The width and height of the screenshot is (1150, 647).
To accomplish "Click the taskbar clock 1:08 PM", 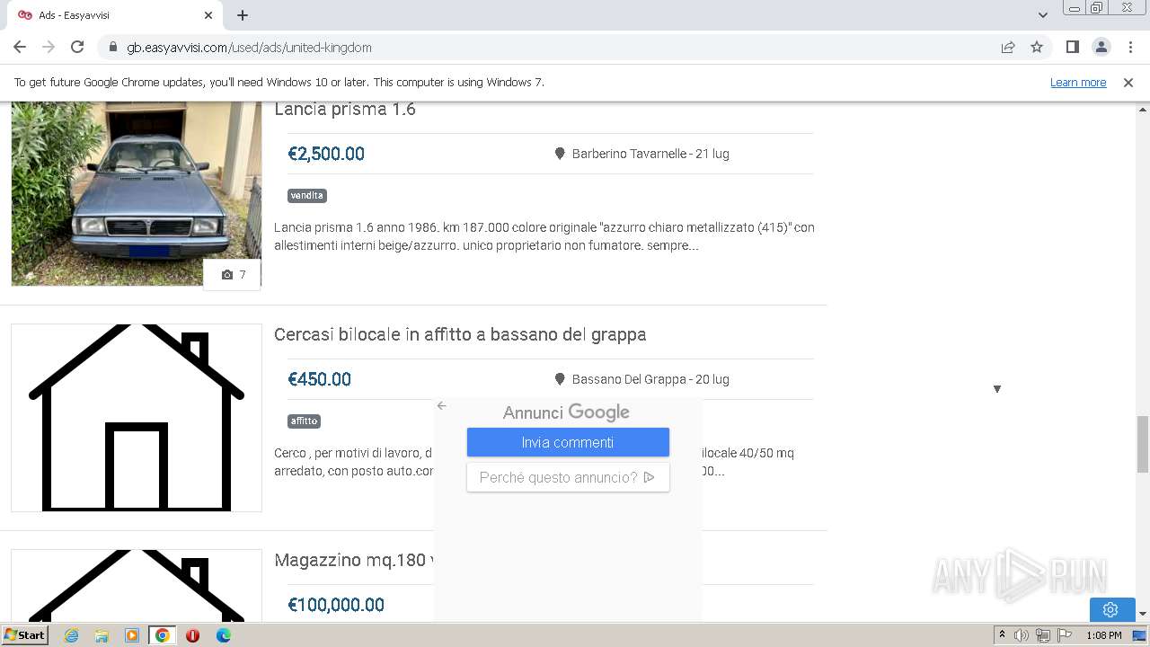I will tap(1103, 635).
